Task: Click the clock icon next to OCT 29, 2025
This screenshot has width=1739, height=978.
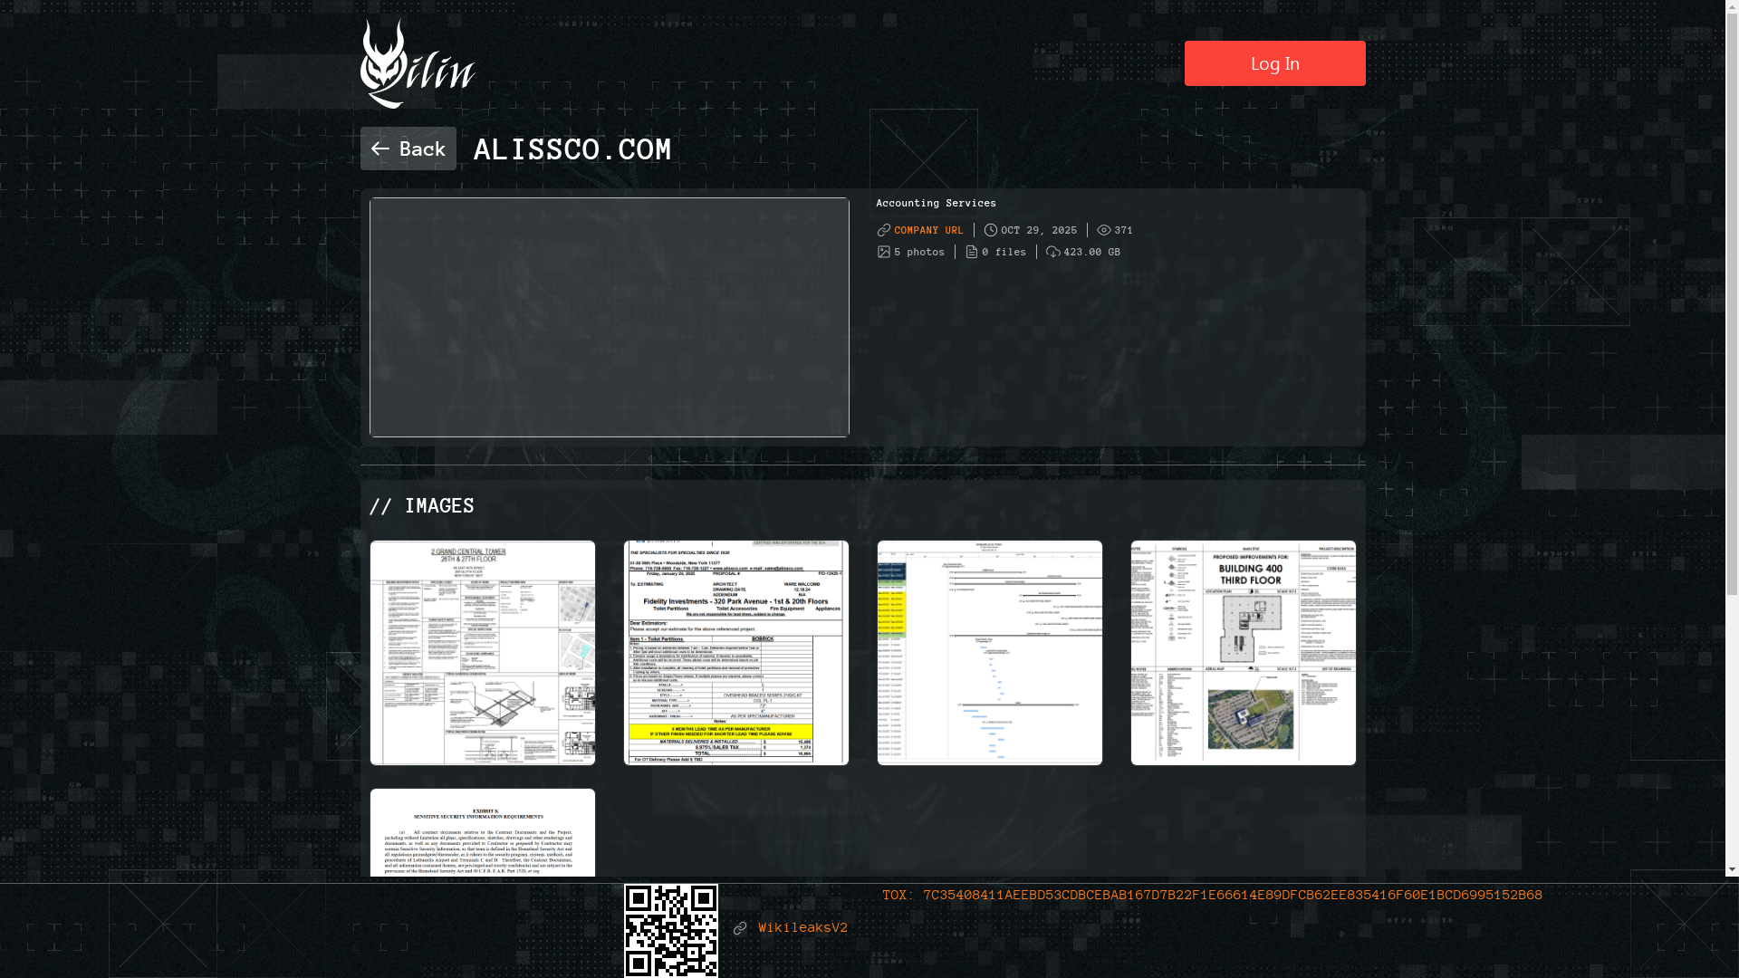Action: [991, 230]
